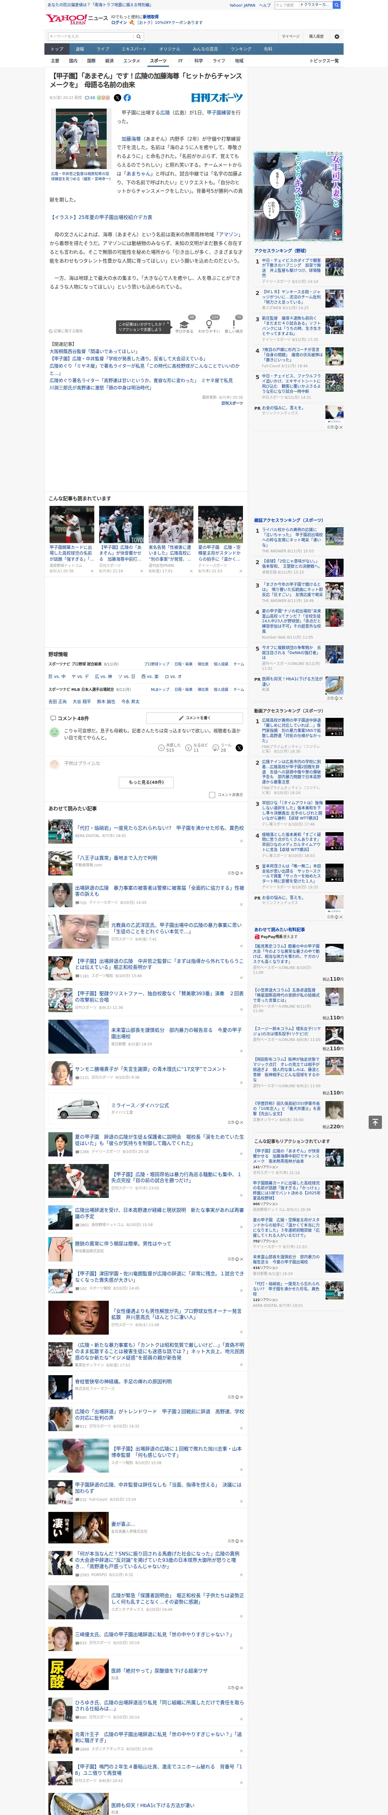Play the second video ranking thumbnail 1:07

335,768
